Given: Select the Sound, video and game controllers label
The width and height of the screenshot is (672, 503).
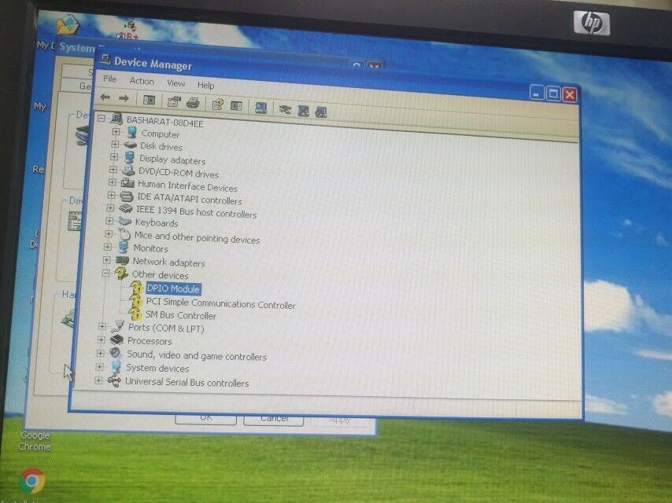Looking at the screenshot, I should click(197, 356).
